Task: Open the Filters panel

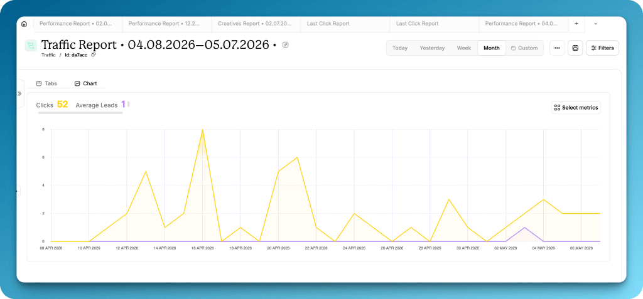Action: click(x=602, y=48)
